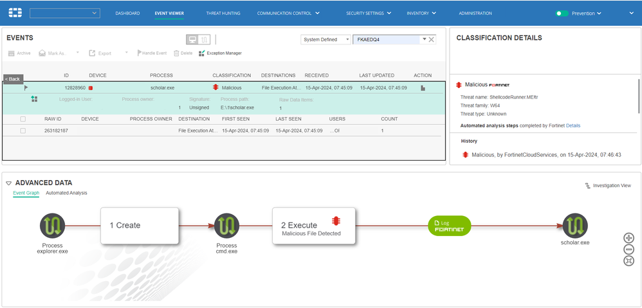The width and height of the screenshot is (642, 308).
Task: Toggle the Prevention mode switch
Action: point(562,14)
